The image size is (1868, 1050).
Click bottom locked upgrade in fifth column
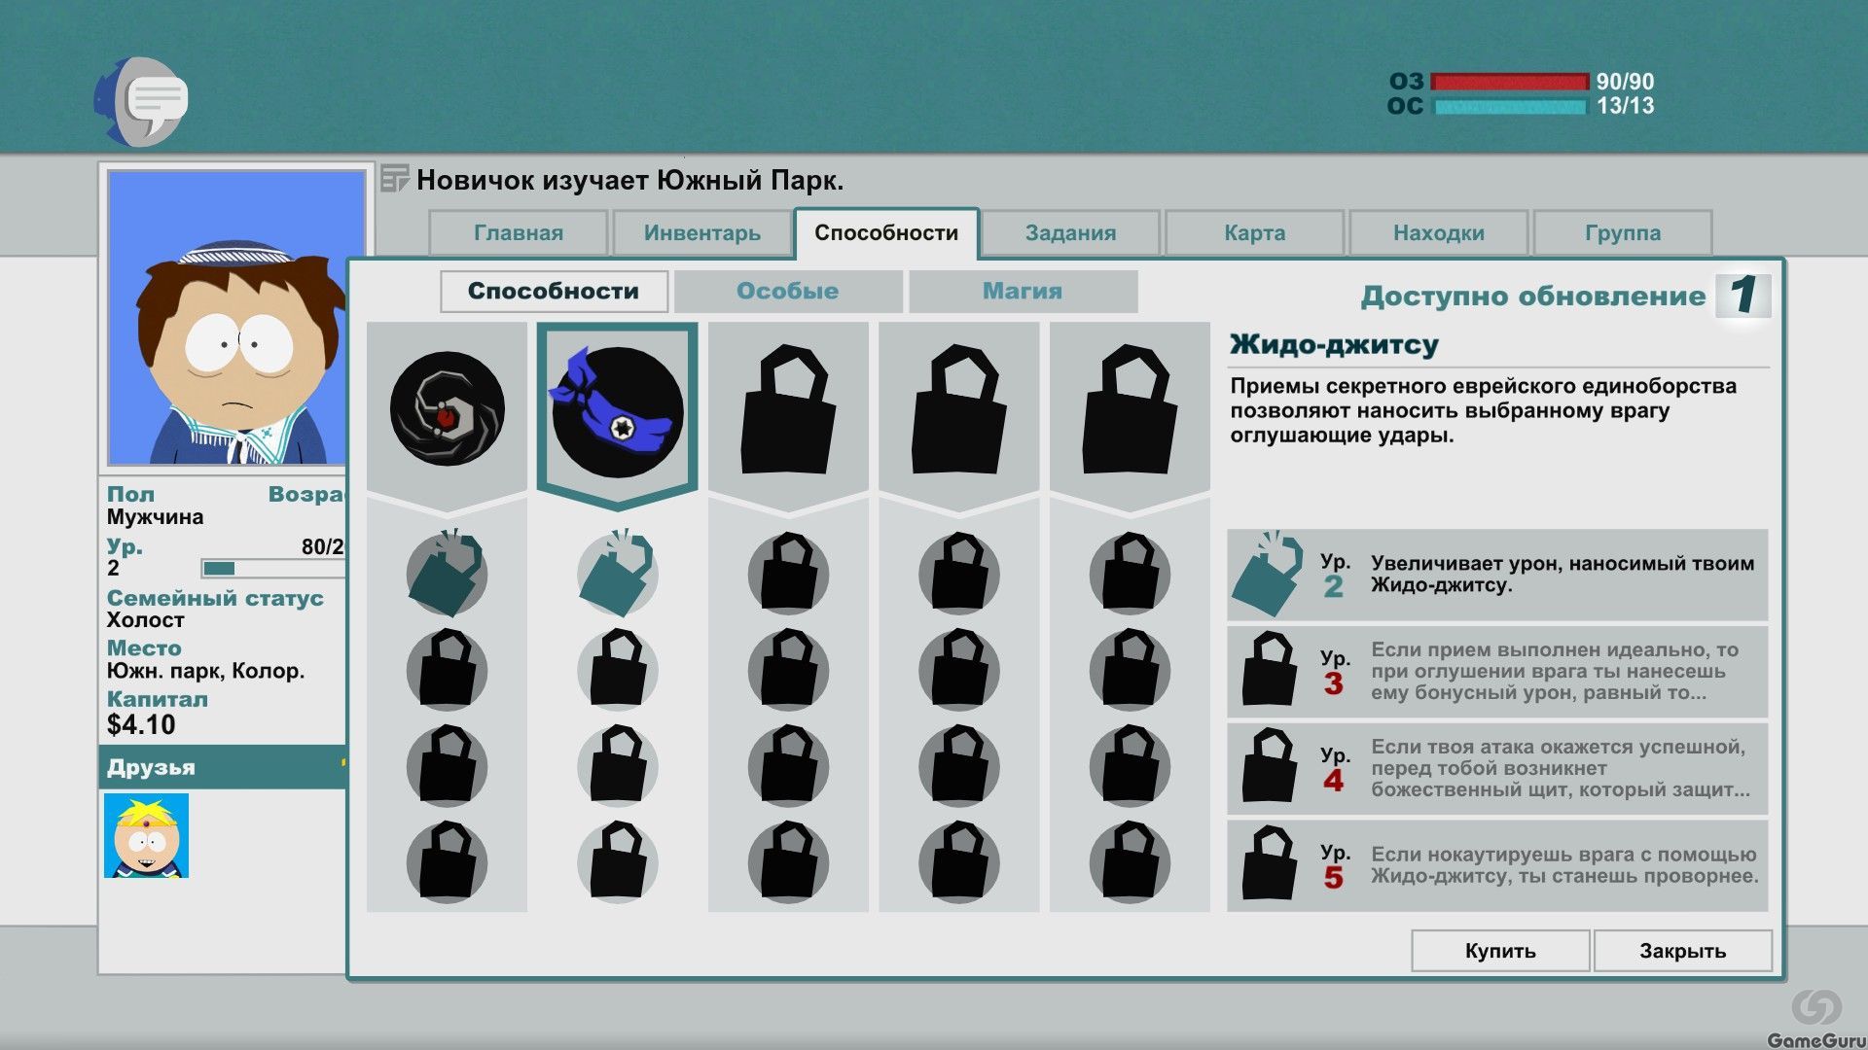tap(1130, 862)
